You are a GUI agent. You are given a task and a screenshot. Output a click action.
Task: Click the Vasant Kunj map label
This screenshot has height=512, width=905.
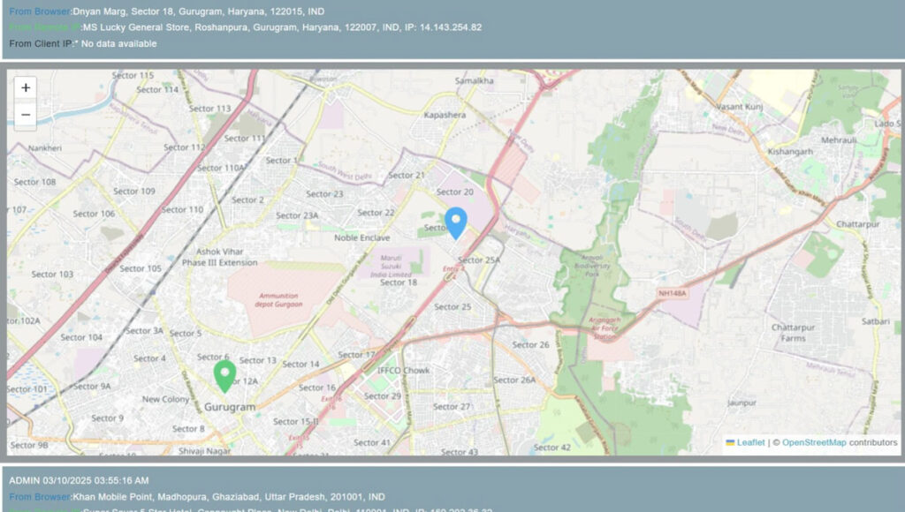coord(738,106)
